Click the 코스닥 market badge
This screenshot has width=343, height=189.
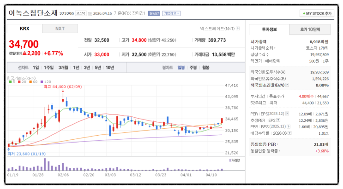[x=81, y=13]
